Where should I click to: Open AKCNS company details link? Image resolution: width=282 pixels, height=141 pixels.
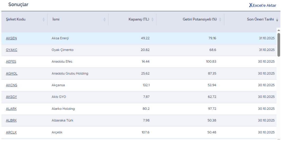[x=11, y=85]
